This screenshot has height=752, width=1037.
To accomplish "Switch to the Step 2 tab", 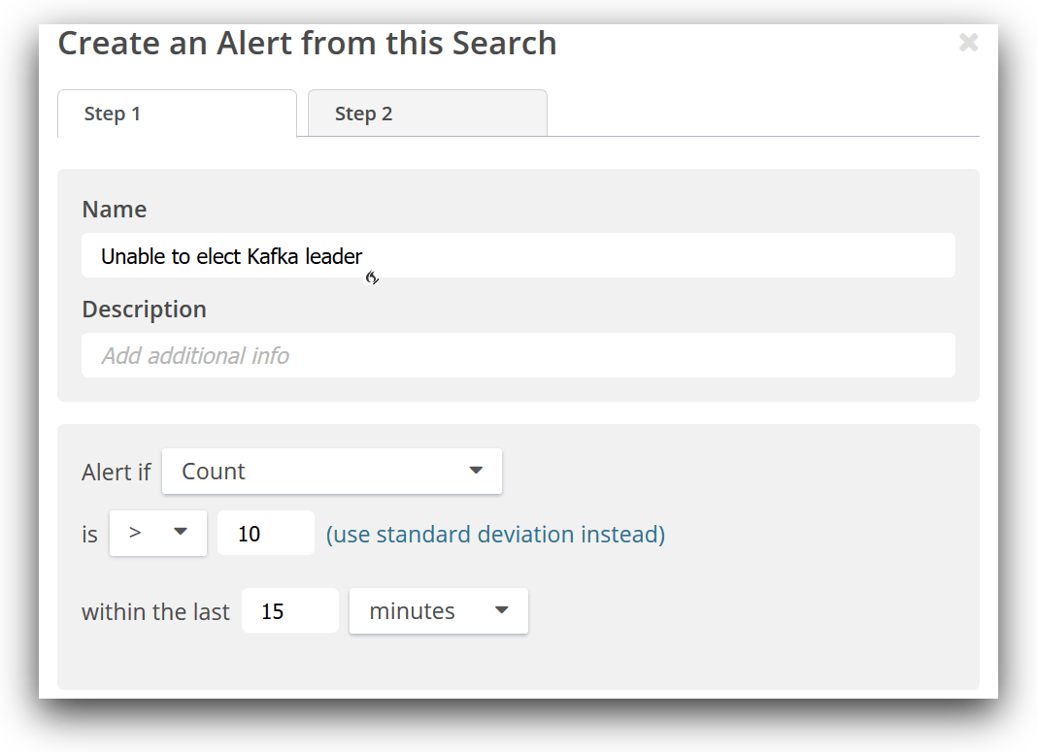I will pos(427,114).
